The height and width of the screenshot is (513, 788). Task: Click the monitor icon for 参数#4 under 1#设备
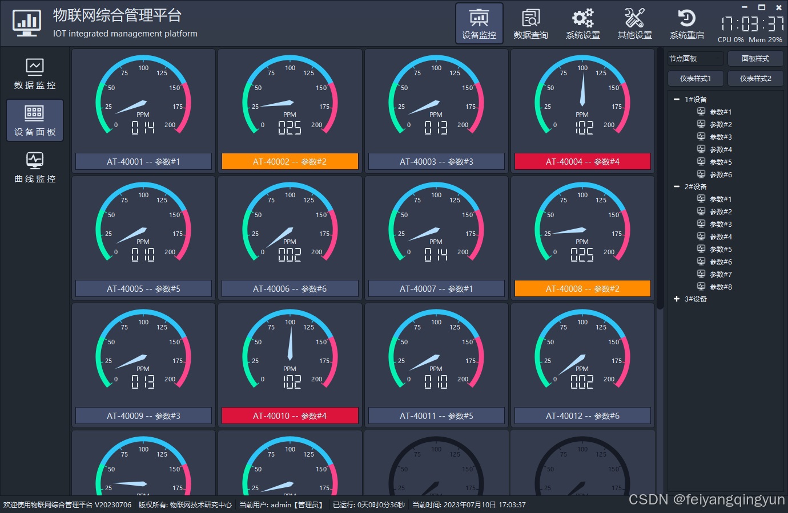701,149
